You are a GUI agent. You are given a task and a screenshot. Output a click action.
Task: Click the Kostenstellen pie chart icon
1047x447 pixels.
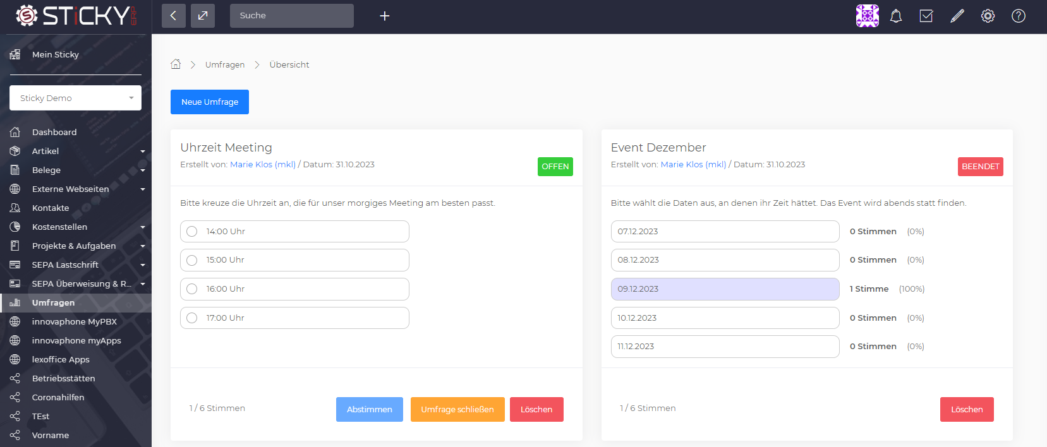click(15, 227)
